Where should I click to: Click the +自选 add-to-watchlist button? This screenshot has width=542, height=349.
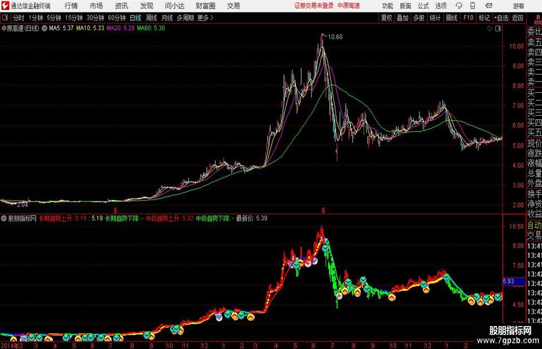tap(501, 18)
